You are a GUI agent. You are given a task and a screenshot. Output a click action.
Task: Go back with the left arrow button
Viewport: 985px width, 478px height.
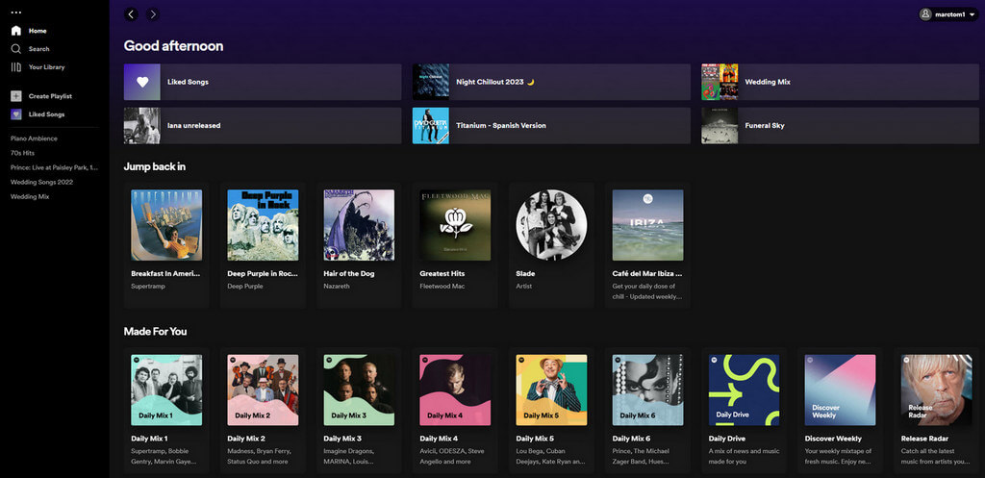coord(131,14)
